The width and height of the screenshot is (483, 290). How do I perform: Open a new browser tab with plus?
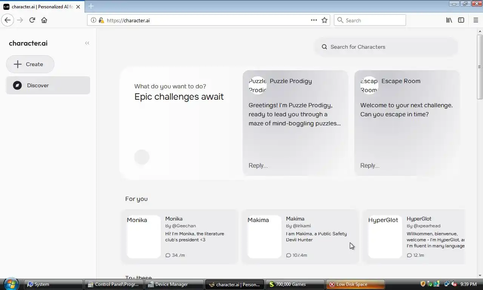91,6
